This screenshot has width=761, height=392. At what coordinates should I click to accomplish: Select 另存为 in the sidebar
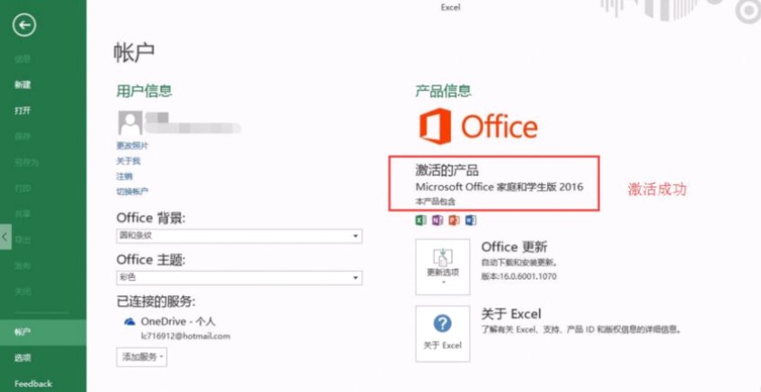click(26, 162)
